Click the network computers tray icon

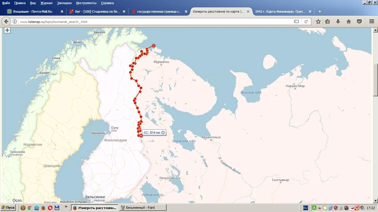pos(330,208)
